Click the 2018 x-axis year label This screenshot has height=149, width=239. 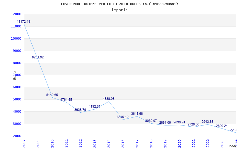point(151,144)
